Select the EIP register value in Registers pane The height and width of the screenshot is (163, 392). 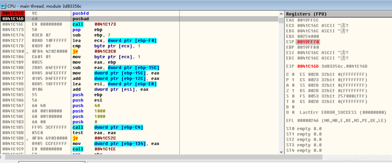point(308,66)
